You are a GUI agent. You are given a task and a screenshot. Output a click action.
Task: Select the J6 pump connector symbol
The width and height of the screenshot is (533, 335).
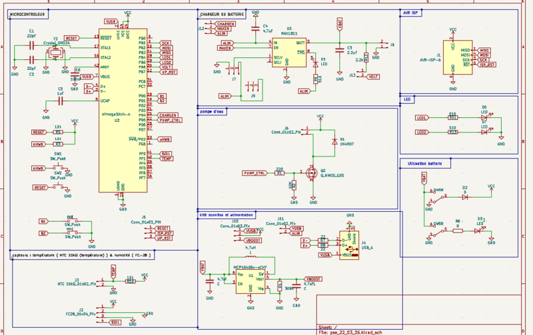305,131
